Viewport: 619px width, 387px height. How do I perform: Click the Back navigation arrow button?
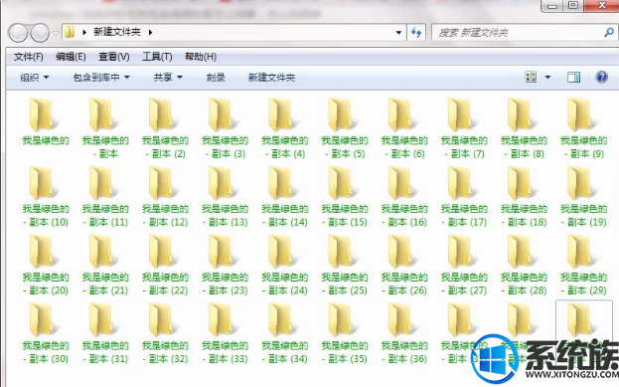(x=17, y=33)
